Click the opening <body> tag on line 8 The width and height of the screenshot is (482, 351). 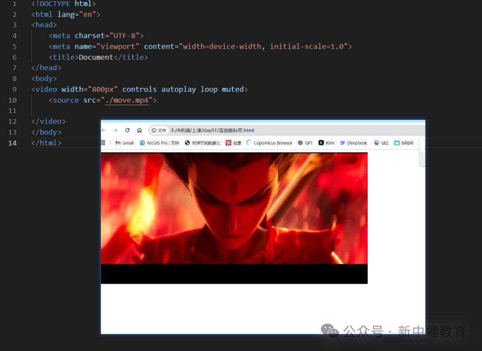[x=44, y=78]
